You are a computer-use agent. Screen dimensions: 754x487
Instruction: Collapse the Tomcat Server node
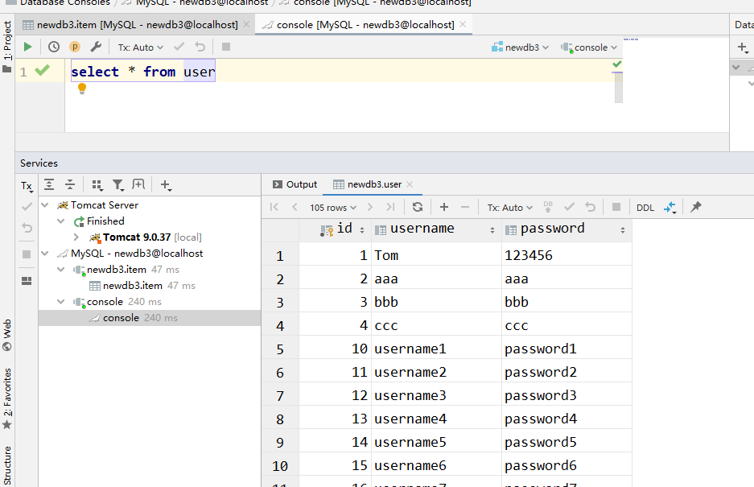click(45, 205)
